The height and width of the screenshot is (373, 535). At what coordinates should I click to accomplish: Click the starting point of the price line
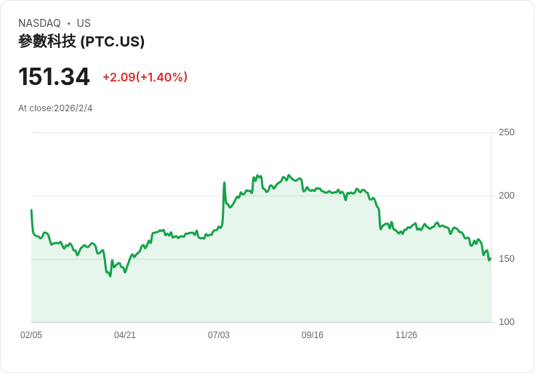31,210
